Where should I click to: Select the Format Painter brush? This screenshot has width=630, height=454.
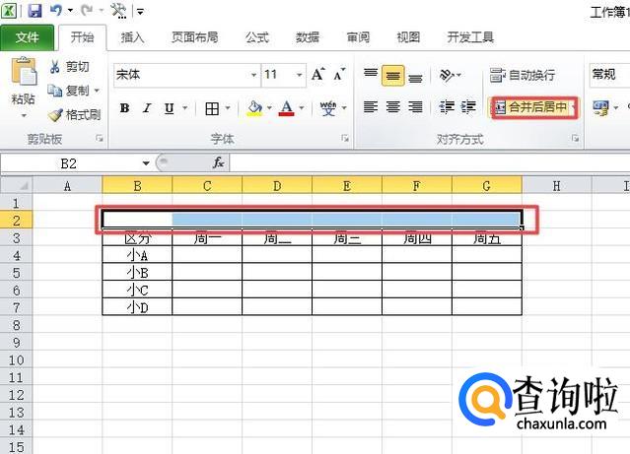click(x=74, y=115)
